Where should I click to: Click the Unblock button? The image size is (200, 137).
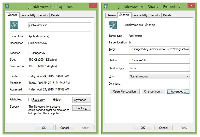(81, 108)
